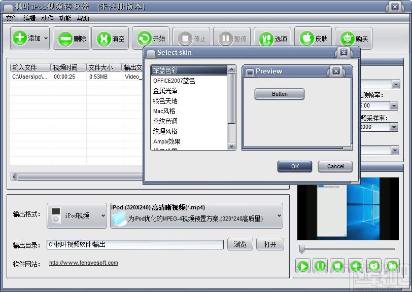This screenshot has width=412, height=292.
Task: Close the main converter window
Action: pos(395,7)
